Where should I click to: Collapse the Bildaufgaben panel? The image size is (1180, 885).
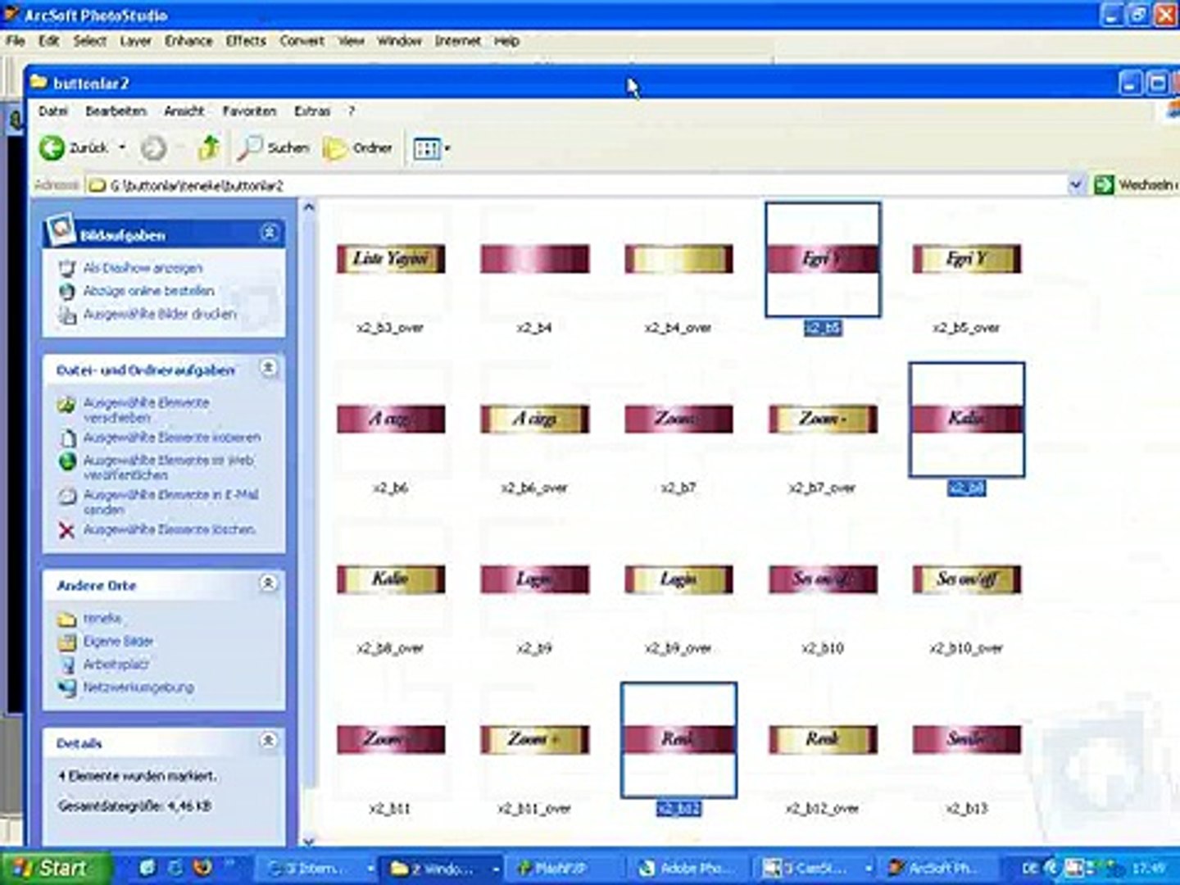[269, 233]
